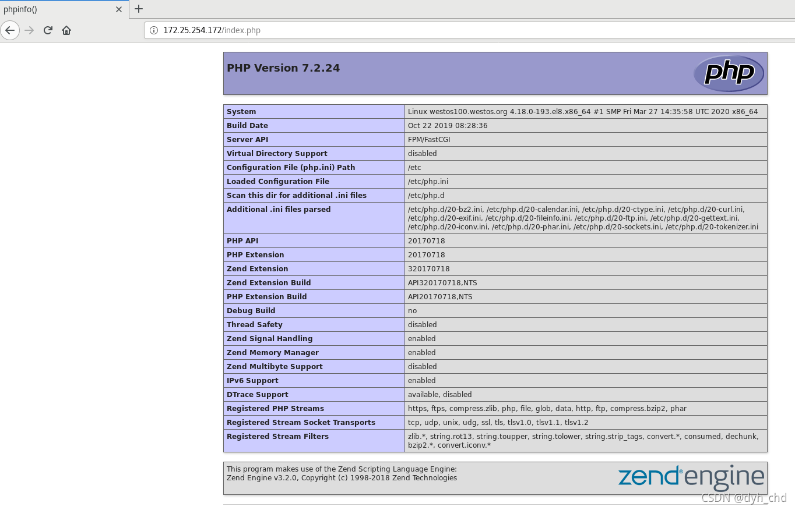Click the Thread Safety label
795x510 pixels.
click(x=255, y=325)
